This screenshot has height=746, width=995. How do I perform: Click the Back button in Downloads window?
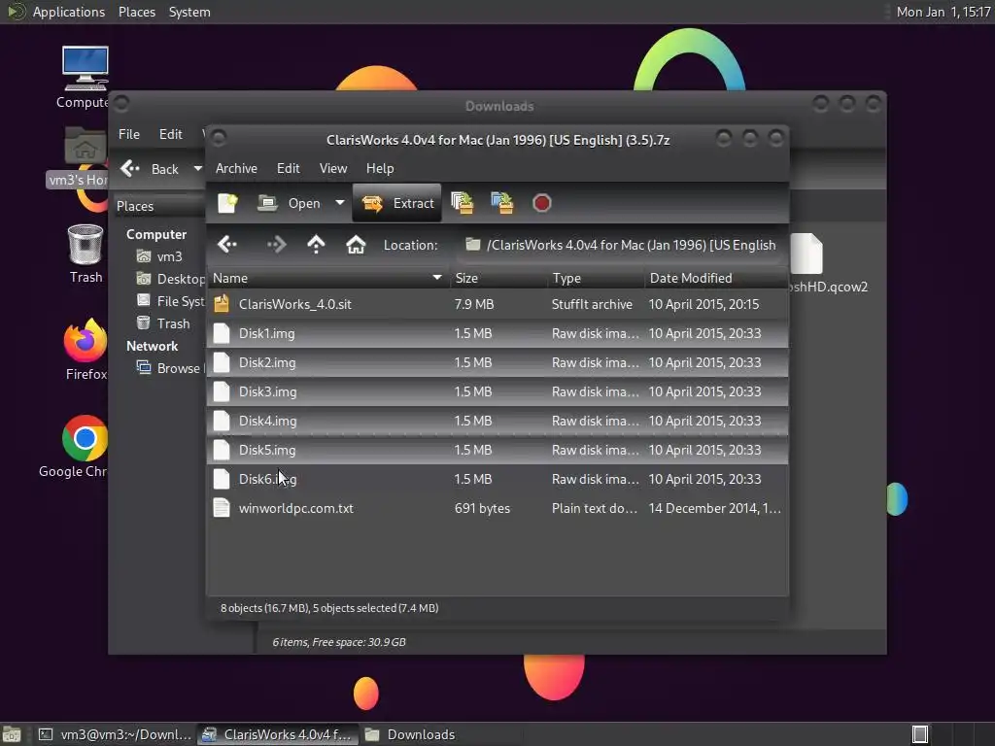(x=150, y=169)
